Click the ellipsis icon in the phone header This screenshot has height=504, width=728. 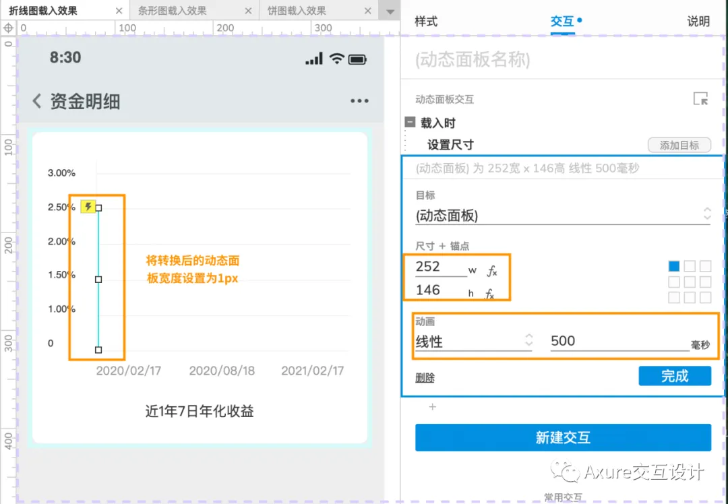click(x=359, y=100)
